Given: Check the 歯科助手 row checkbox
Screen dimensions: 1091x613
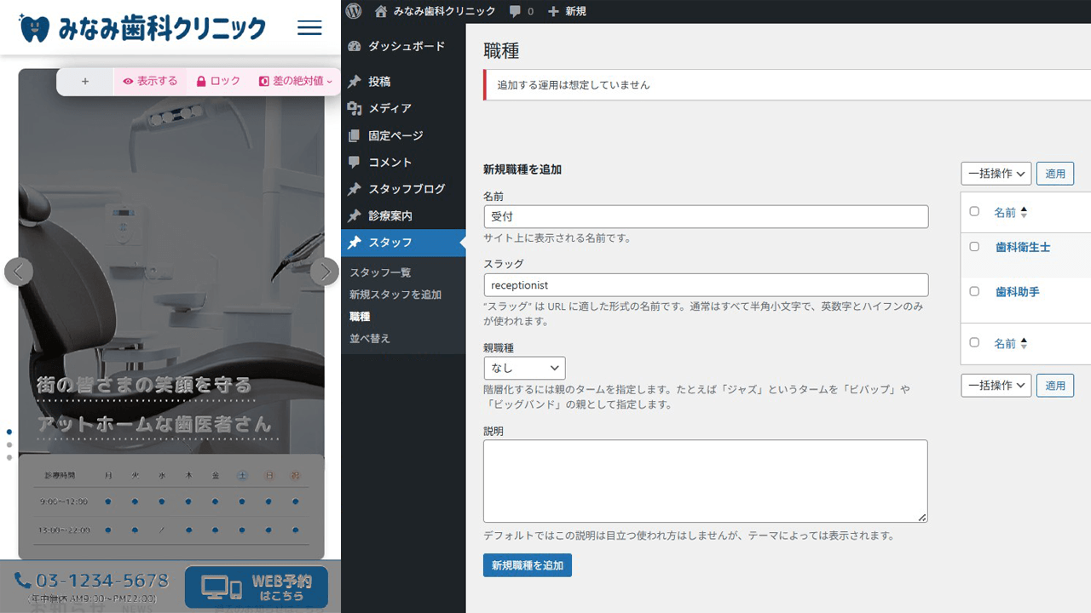Looking at the screenshot, I should coord(974,291).
